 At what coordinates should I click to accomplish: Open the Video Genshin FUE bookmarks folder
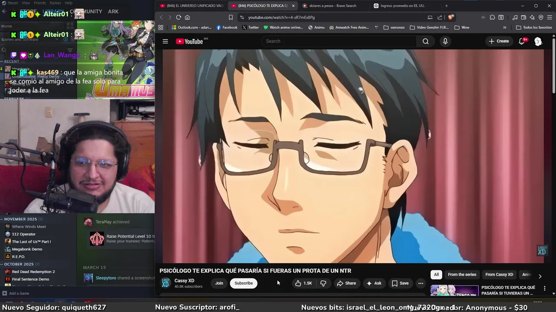429,27
